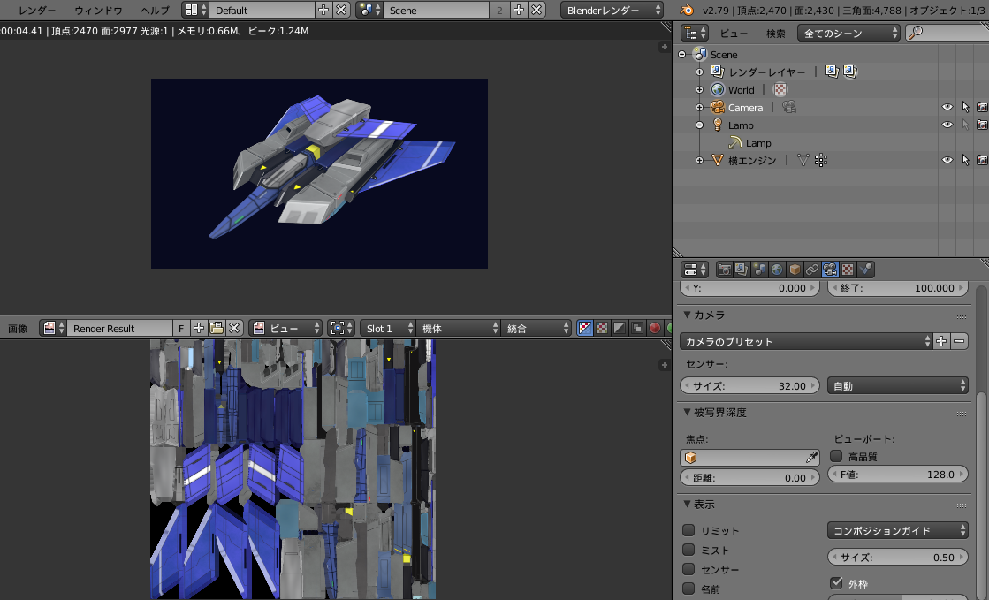
Task: Open the カメラのプリセット dropdown
Action: (806, 341)
